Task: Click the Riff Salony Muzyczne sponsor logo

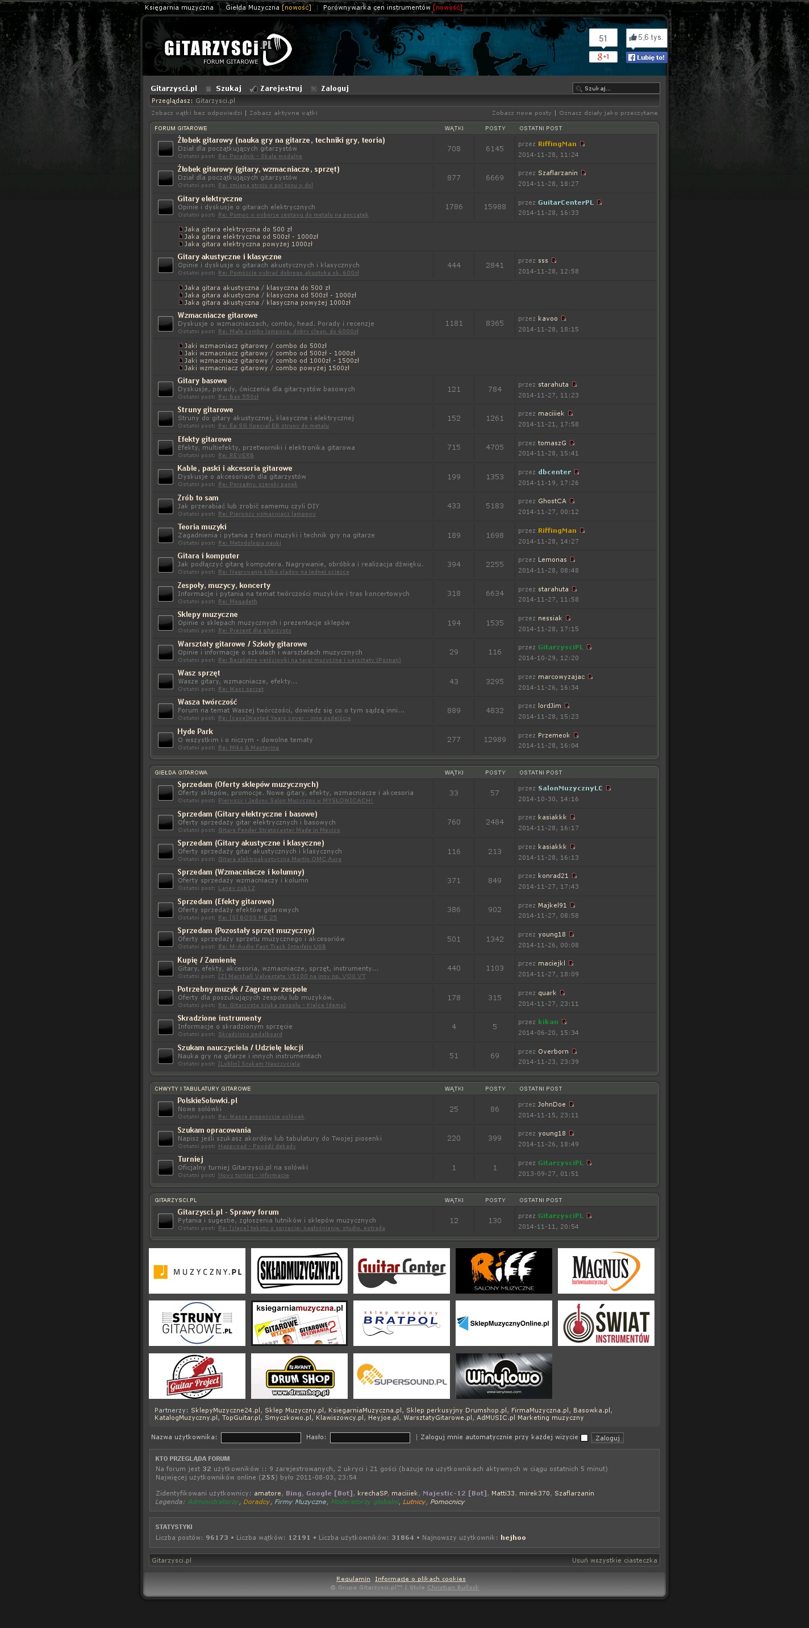Action: [503, 1271]
